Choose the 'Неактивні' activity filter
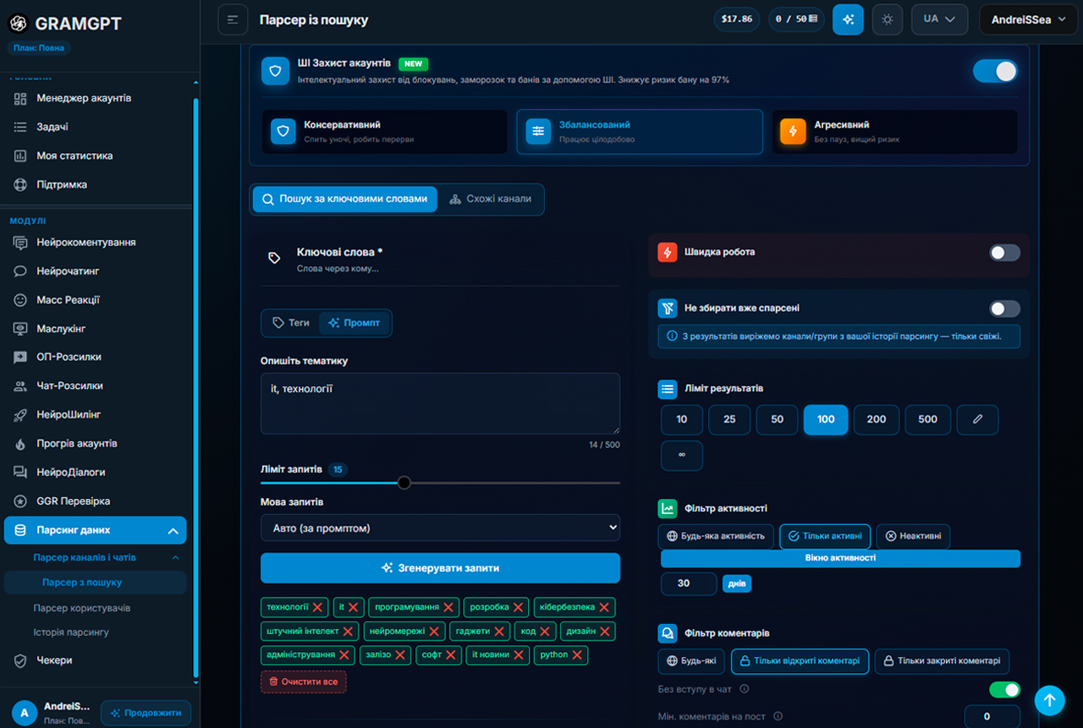1083x728 pixels. pos(913,536)
